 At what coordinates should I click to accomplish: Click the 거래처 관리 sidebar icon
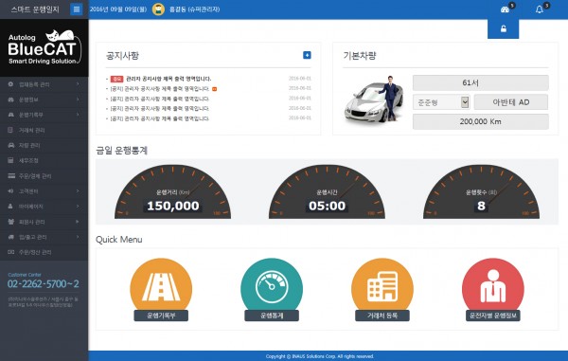coord(10,130)
